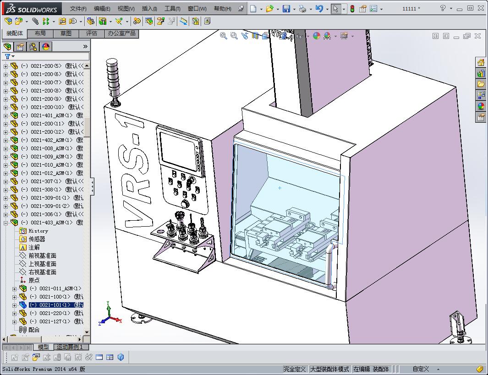The image size is (488, 375).
Task: Click the feature tree vertical scrollbar down arrow
Action: click(x=87, y=332)
